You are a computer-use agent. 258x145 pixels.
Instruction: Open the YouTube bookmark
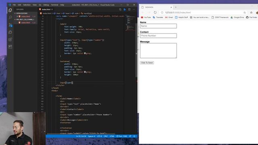click(146, 17)
